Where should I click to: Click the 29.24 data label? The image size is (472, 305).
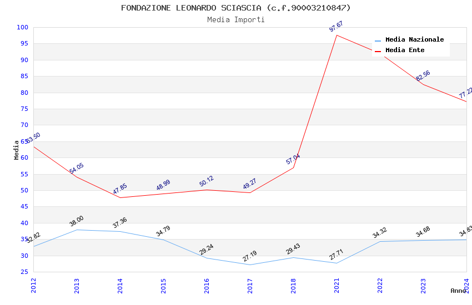(x=207, y=249)
